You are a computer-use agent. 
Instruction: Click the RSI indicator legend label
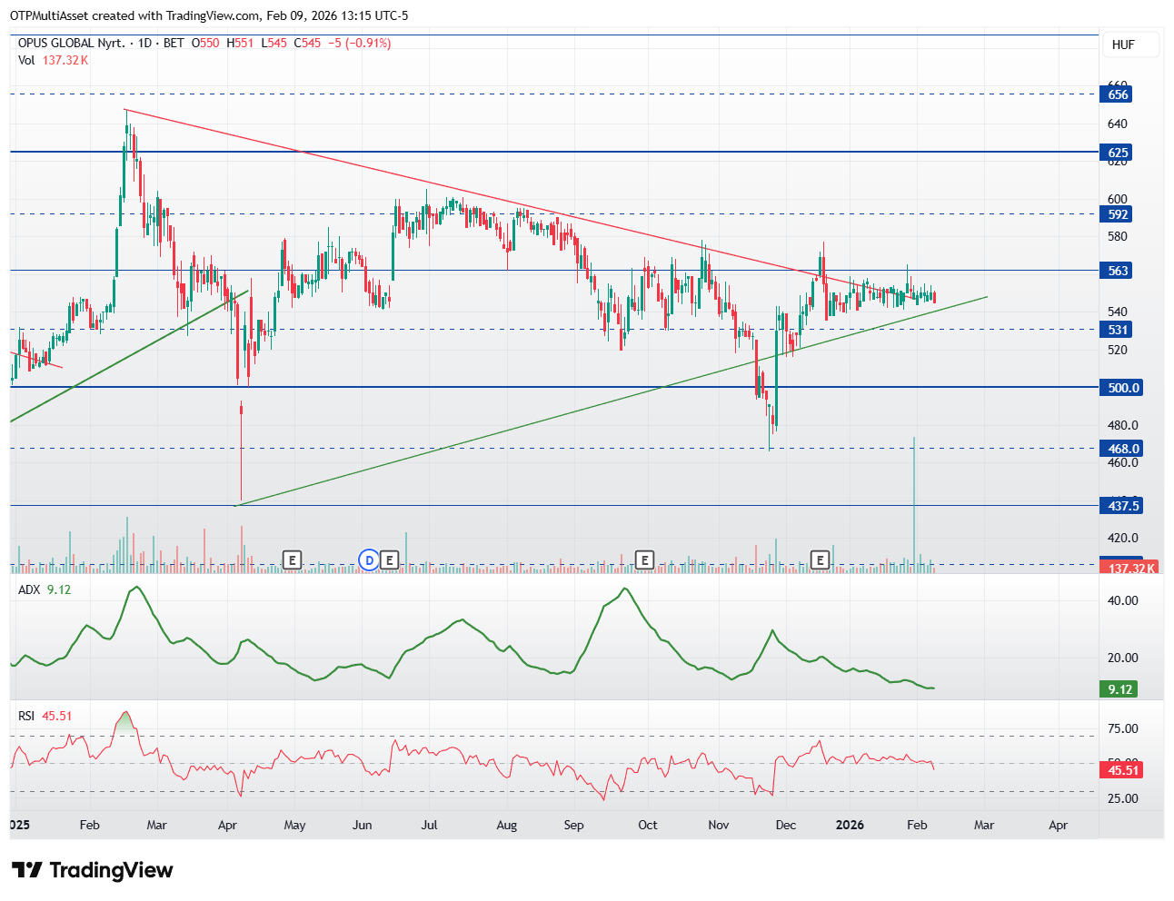pos(26,716)
